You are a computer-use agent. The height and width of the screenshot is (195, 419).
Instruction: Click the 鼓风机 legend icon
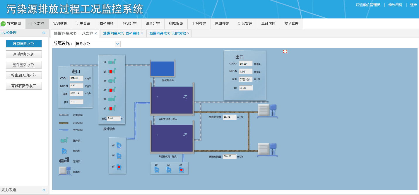click(x=64, y=150)
